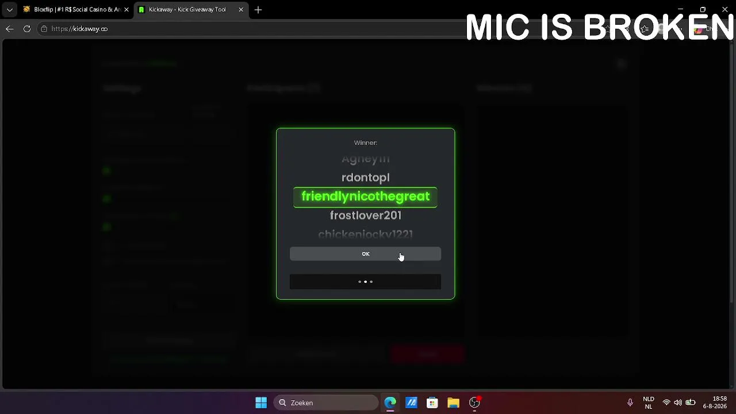Click the battery status tray icon
Screen dimensions: 736x414
pos(691,402)
